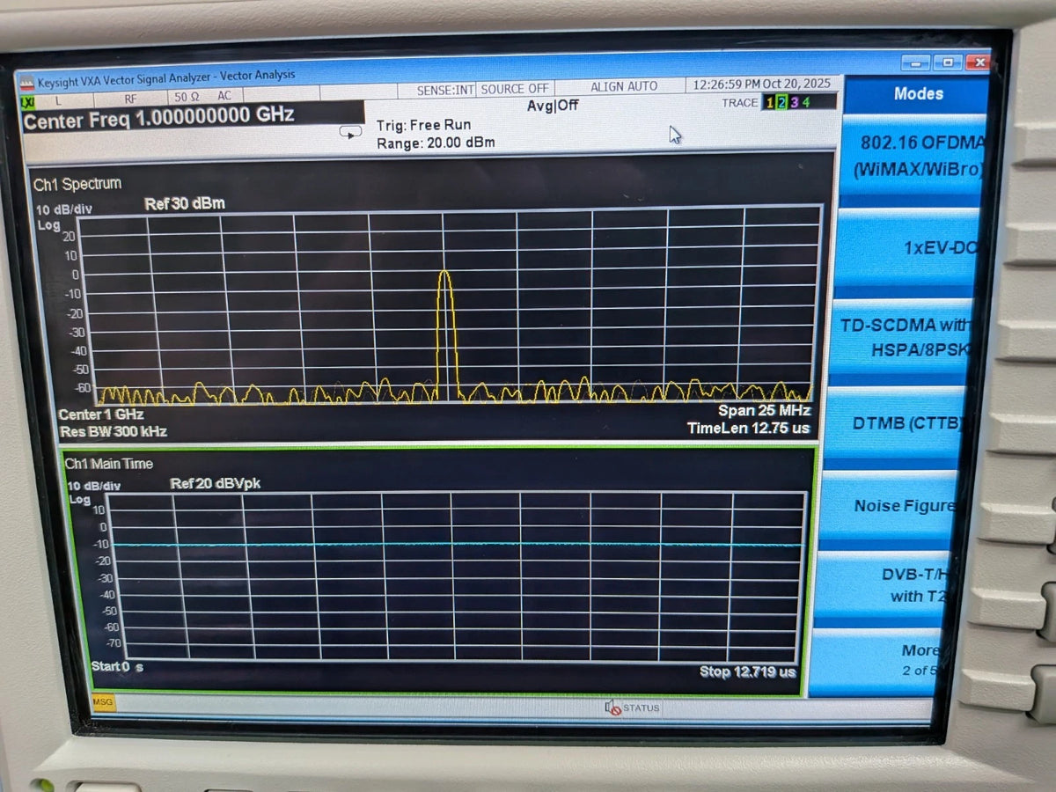Click the TRACE label
The width and height of the screenshot is (1056, 792).
(739, 103)
